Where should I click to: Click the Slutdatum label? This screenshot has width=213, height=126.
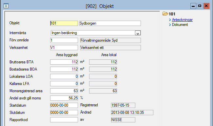(17, 113)
